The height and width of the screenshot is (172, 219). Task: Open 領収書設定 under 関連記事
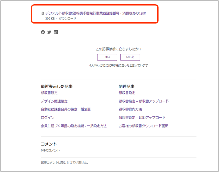127,93
